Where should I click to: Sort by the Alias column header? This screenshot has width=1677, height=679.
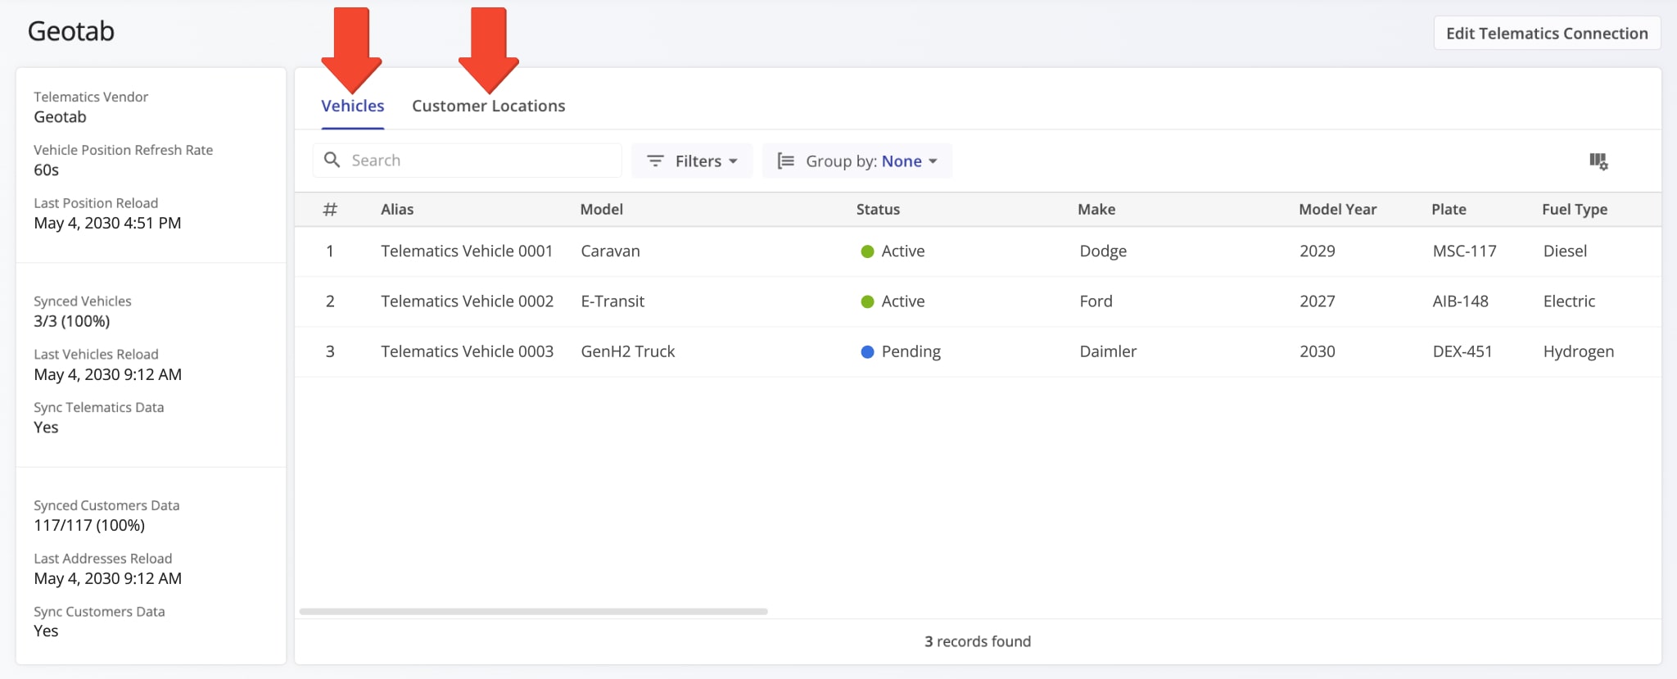397,210
